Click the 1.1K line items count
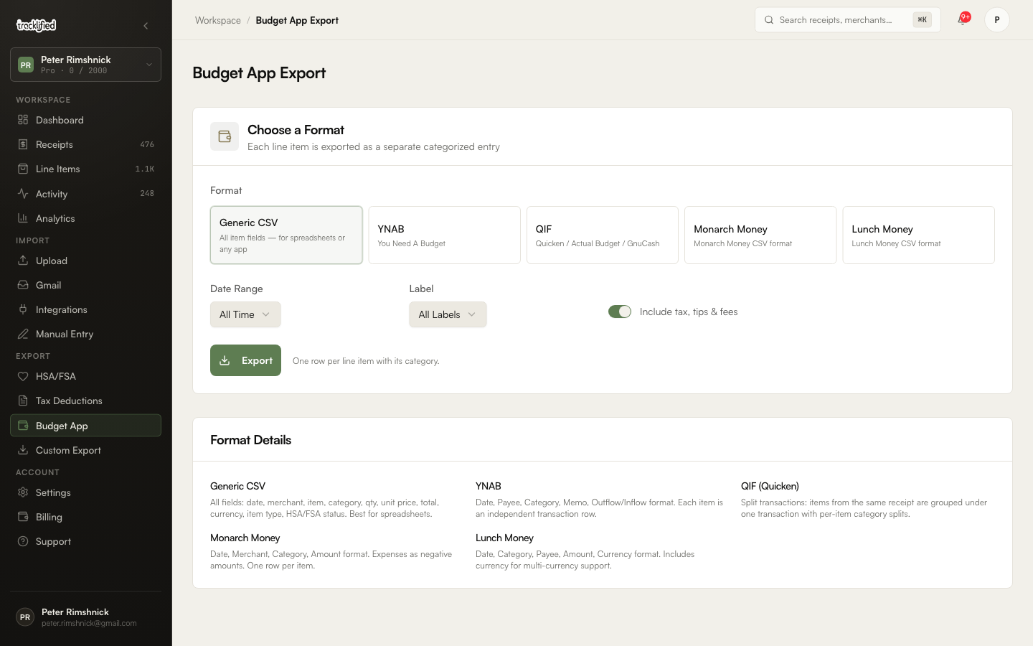 click(x=145, y=169)
